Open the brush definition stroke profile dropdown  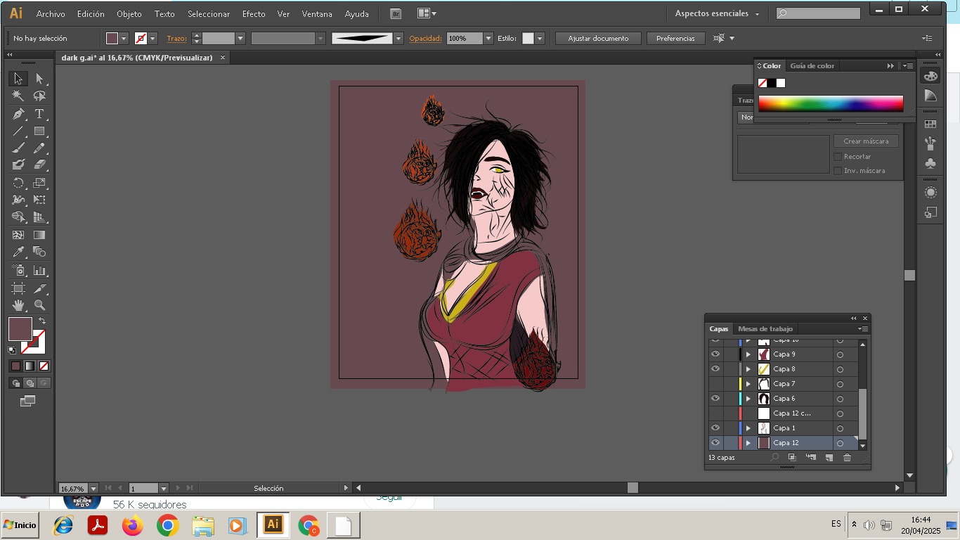click(x=398, y=39)
